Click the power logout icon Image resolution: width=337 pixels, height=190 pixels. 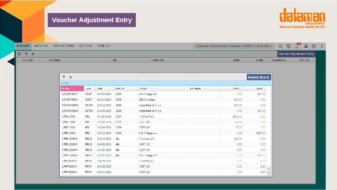pyautogui.click(x=314, y=46)
